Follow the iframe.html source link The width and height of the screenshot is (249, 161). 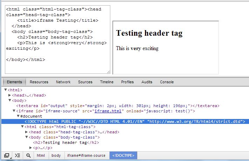pos(108,111)
